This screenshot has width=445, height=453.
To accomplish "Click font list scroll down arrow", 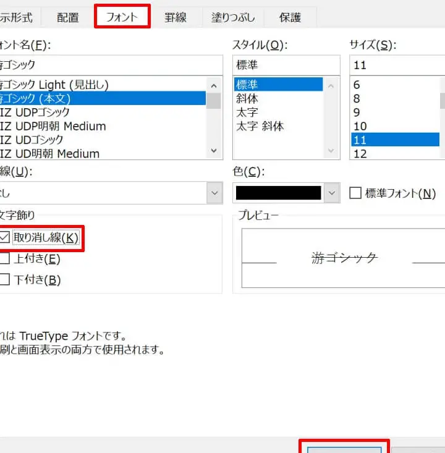I will 214,151.
